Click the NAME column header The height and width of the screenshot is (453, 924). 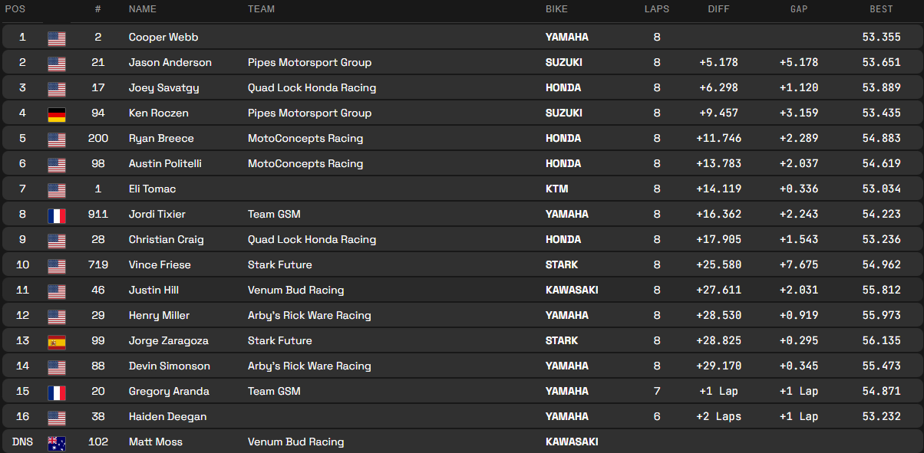pos(142,9)
